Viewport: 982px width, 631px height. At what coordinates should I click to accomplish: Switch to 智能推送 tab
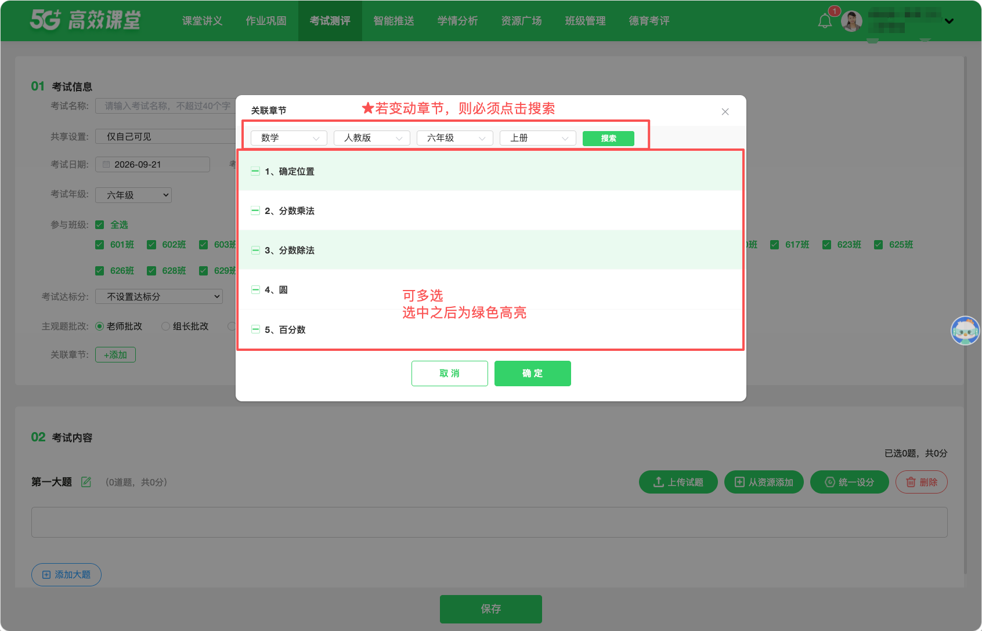pyautogui.click(x=394, y=21)
